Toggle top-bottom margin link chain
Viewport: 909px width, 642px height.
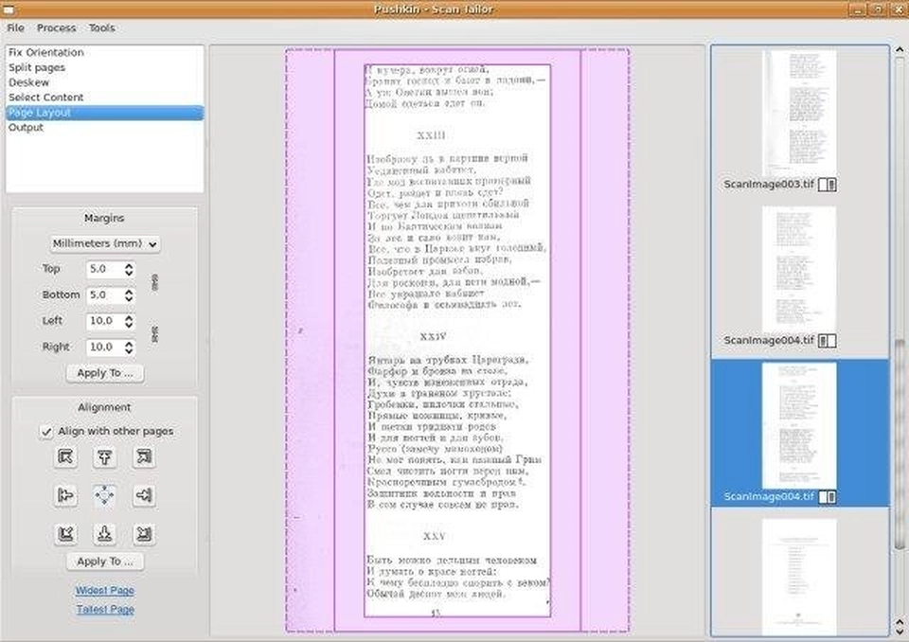click(x=154, y=282)
